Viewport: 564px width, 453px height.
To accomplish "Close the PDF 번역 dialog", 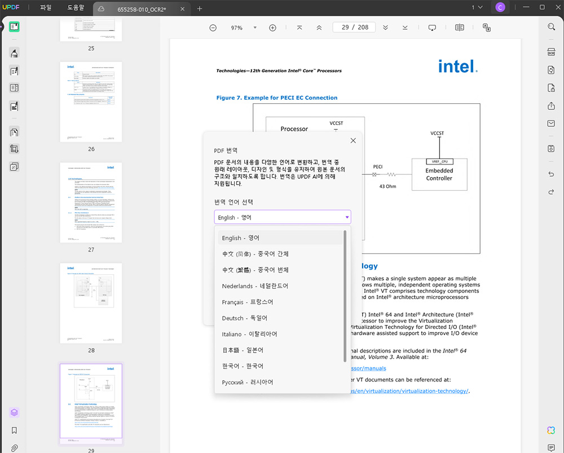I will pos(353,140).
